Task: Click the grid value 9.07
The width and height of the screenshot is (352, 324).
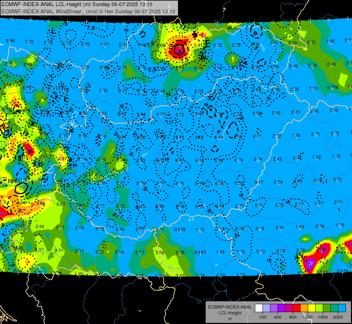Action: (180, 160)
